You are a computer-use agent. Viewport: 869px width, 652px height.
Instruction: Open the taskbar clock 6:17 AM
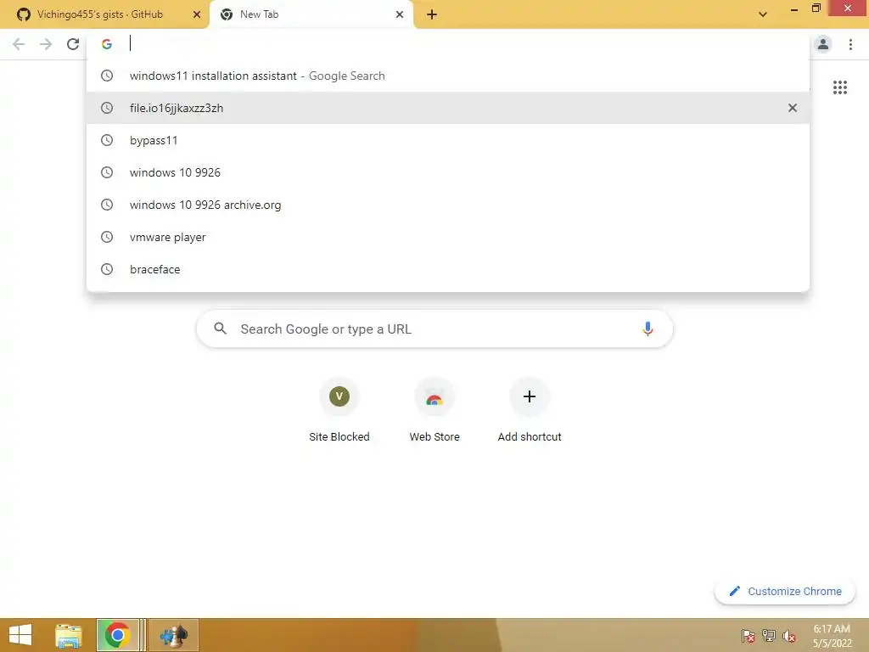pos(832,636)
